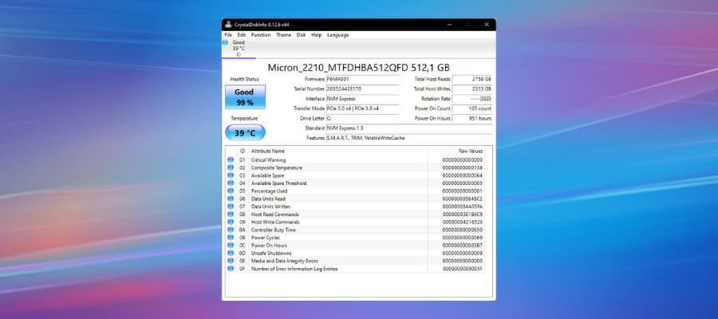Viewport: 718px width, 319px height.
Task: Select the Critical Warning attribute name
Action: [x=268, y=160]
